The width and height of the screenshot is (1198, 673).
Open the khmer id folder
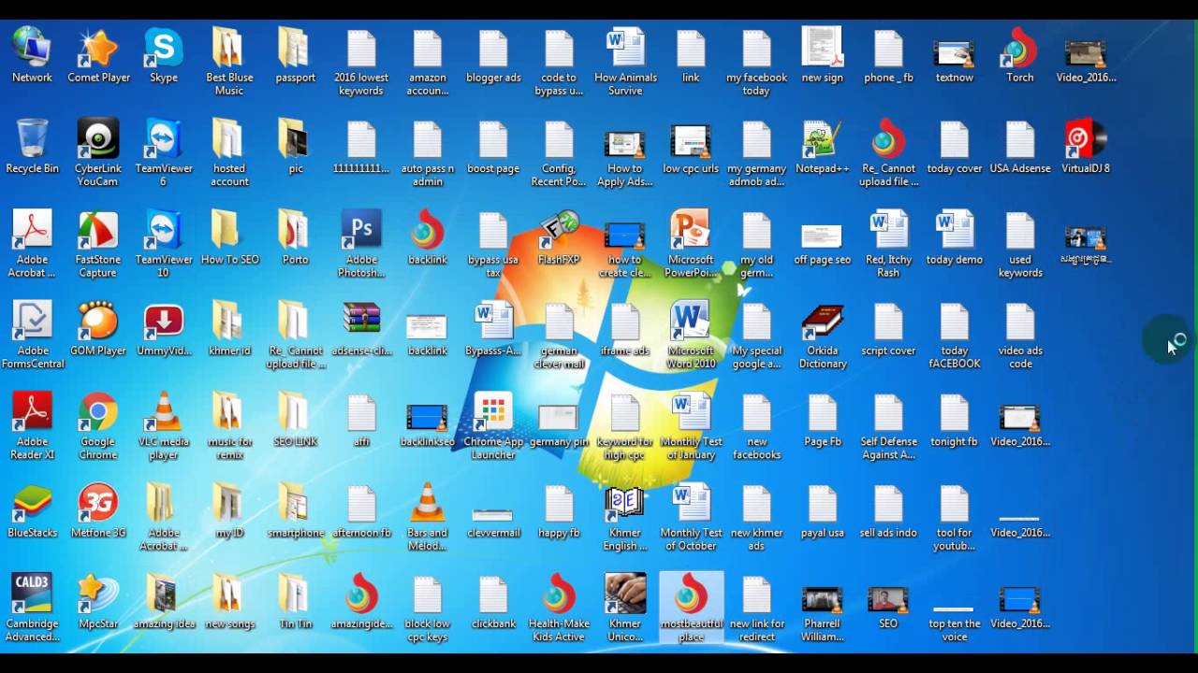pos(229,329)
